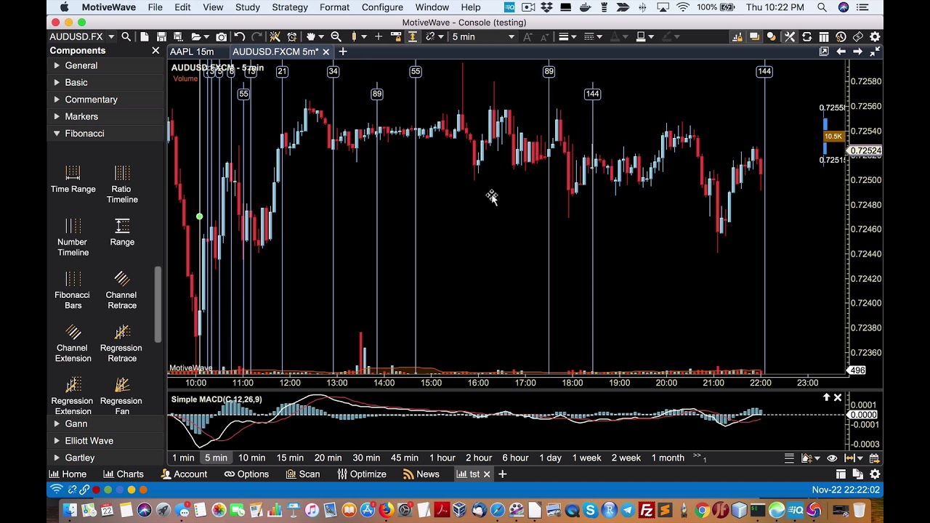Select the Time Range Fibonacci component
This screenshot has width=930, height=523.
coord(73,179)
